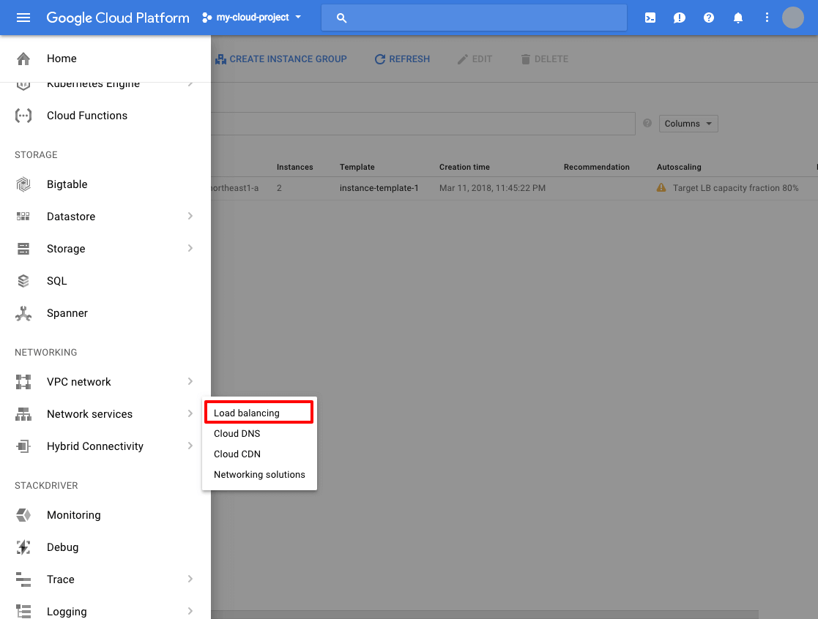The height and width of the screenshot is (619, 818).
Task: Expand the Trace submenu chevron
Action: pyautogui.click(x=190, y=579)
